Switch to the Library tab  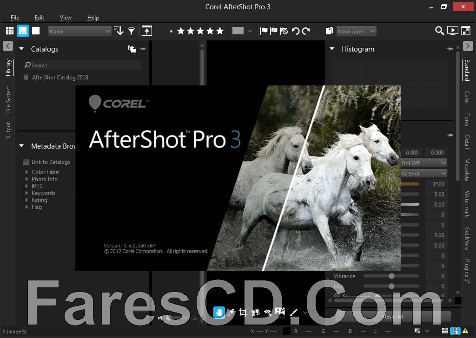8,67
